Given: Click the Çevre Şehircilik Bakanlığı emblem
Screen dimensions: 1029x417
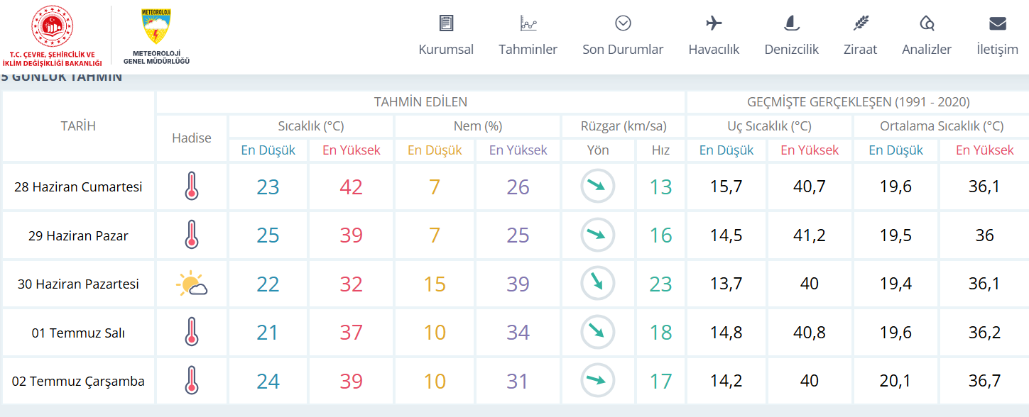Looking at the screenshot, I should pyautogui.click(x=53, y=27).
